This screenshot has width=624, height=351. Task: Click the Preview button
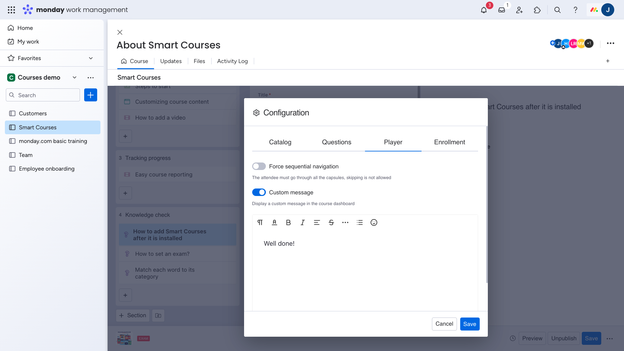pyautogui.click(x=532, y=338)
